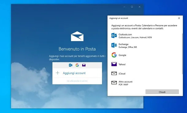Click the Altro account envelope icon
The width and height of the screenshot is (187, 113).
pos(114,82)
